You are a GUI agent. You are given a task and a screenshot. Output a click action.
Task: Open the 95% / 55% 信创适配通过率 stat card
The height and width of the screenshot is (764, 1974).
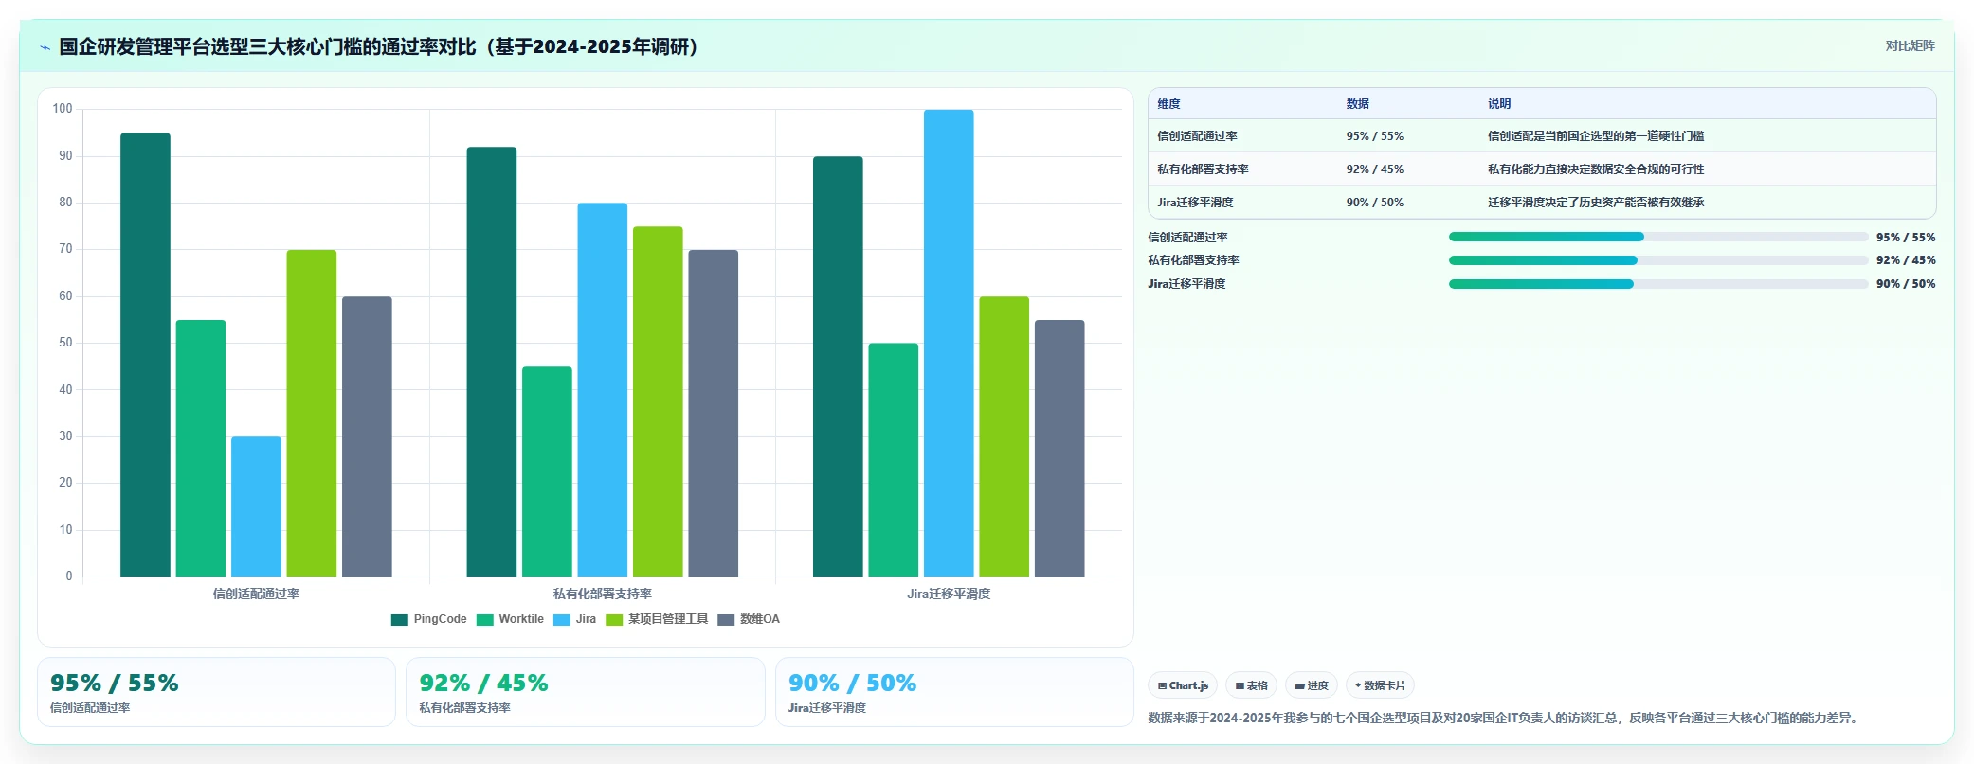[216, 692]
